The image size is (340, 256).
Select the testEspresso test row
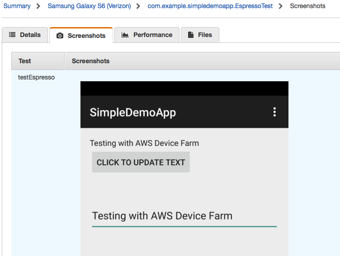[36, 77]
